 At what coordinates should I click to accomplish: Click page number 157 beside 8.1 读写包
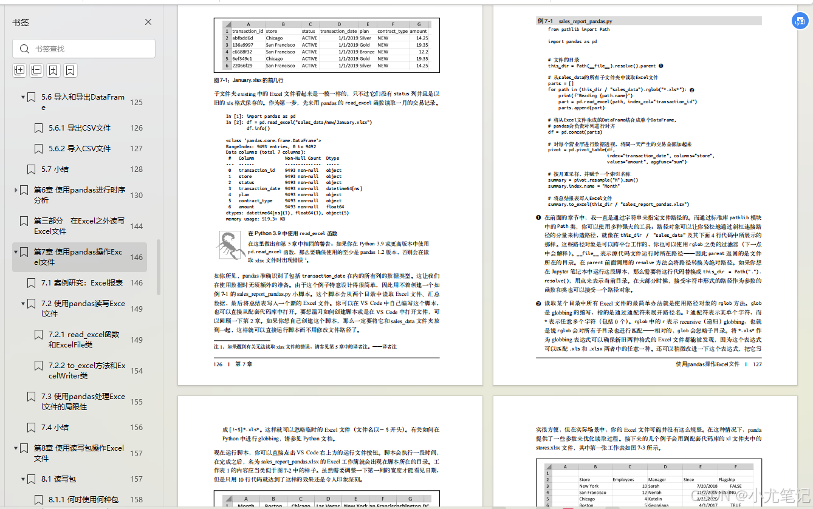point(137,479)
